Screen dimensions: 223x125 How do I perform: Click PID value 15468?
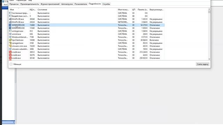pos(32,25)
